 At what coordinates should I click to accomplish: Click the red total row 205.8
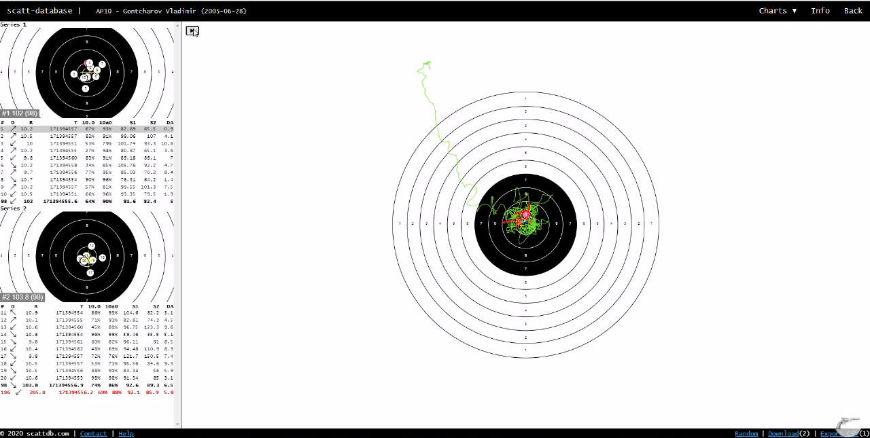coord(86,393)
